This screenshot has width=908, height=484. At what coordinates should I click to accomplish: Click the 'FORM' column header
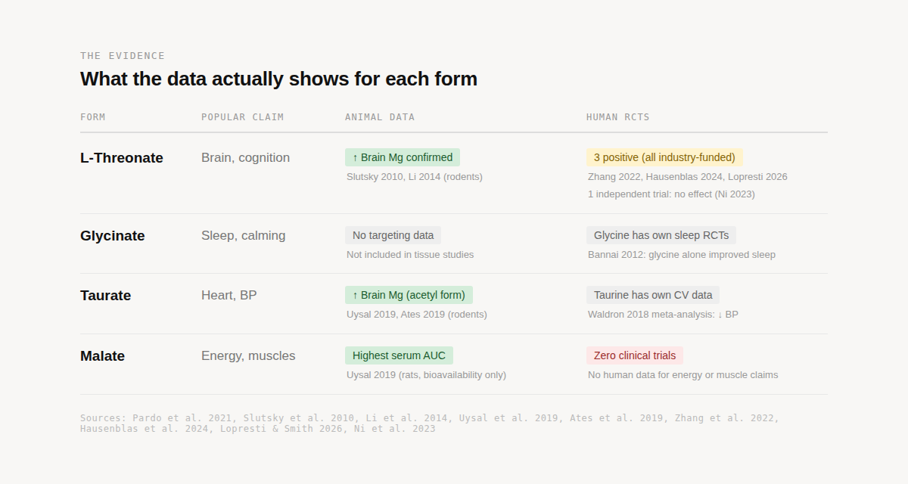[93, 117]
